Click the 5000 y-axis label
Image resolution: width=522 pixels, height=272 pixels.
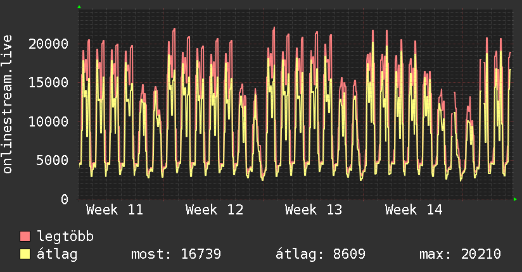point(53,160)
